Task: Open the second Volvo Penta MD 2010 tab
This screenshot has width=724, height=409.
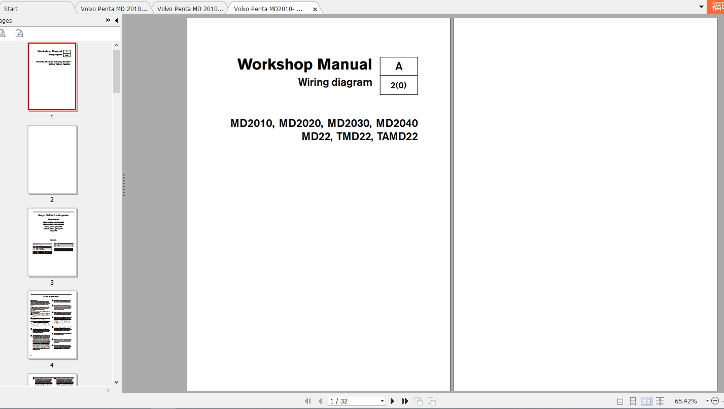Action: (x=190, y=9)
